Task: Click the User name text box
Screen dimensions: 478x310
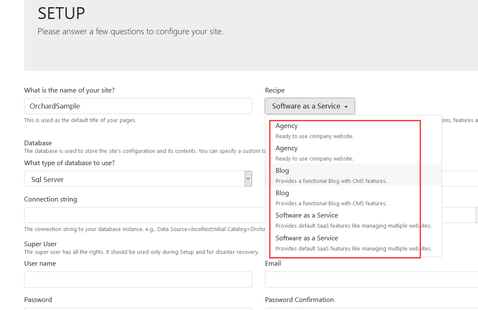Action: (x=138, y=280)
